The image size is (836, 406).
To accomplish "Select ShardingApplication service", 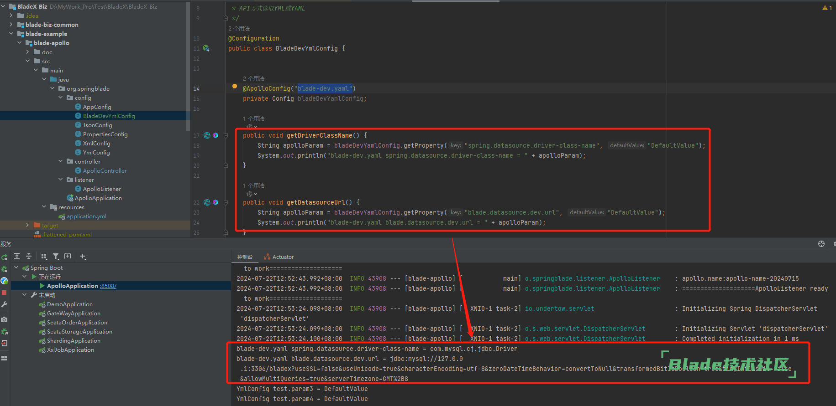I will 74,340.
